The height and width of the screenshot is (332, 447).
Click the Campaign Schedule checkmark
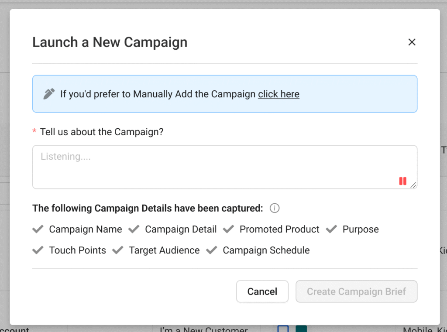212,250
